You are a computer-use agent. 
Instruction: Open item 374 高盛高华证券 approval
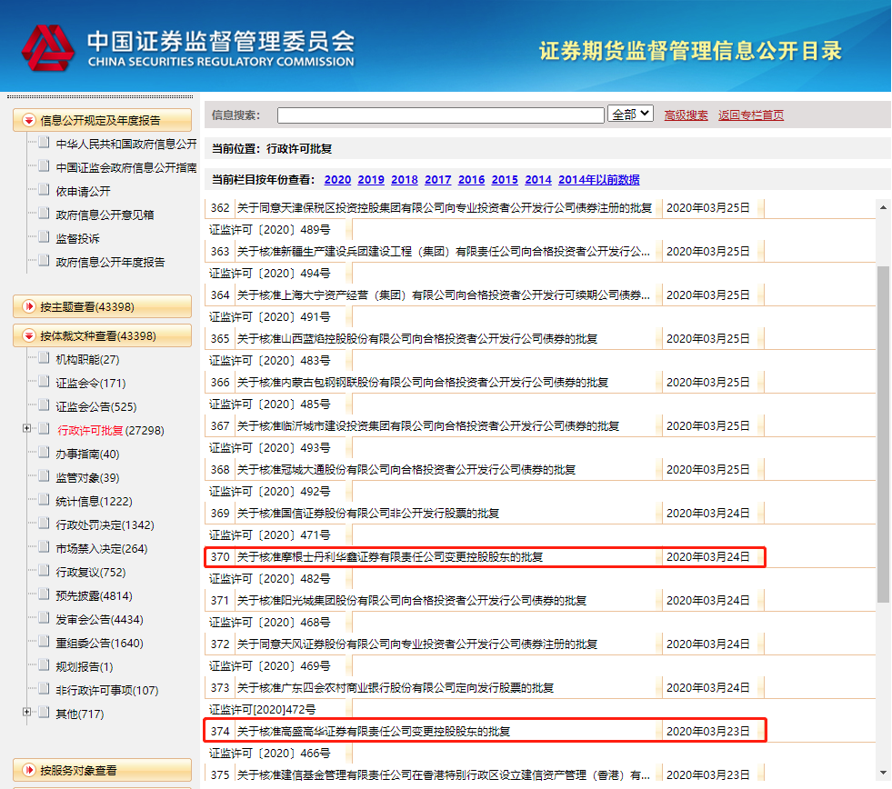tap(373, 731)
